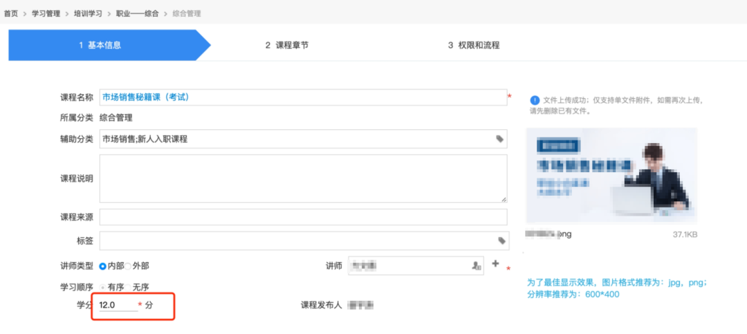This screenshot has height=334, width=747.
Task: Click 所属分类 value 综合管理
Action: pyautogui.click(x=116, y=118)
